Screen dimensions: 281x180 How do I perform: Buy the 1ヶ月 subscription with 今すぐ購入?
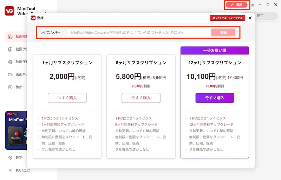67,98
